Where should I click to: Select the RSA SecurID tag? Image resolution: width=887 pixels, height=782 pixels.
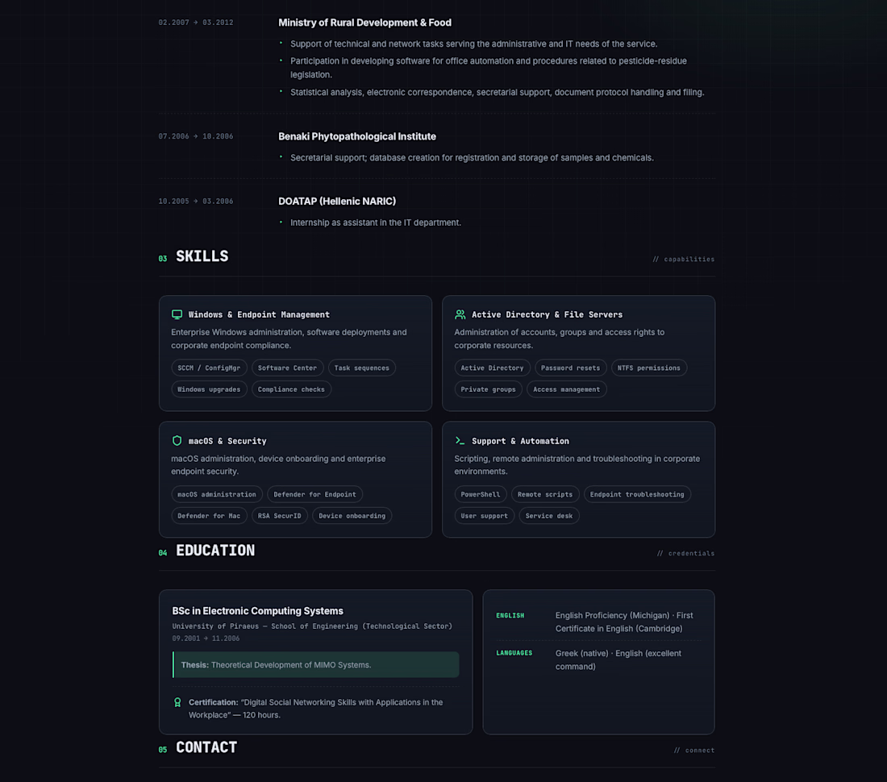[280, 516]
